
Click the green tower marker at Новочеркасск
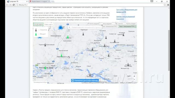click(x=61, y=55)
